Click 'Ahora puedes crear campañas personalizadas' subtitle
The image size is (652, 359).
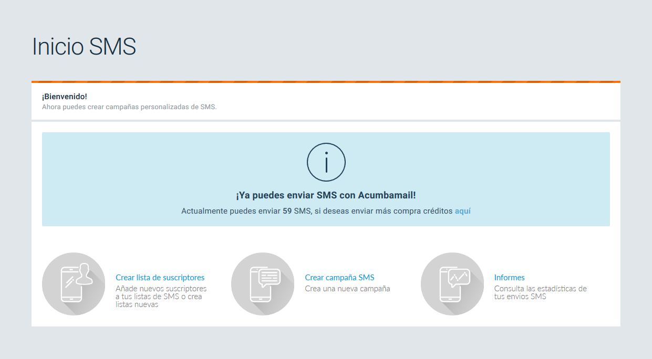tap(129, 107)
